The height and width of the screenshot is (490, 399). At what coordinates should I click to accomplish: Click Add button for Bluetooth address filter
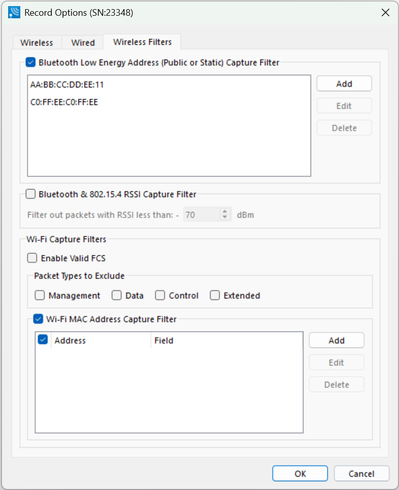pos(344,84)
